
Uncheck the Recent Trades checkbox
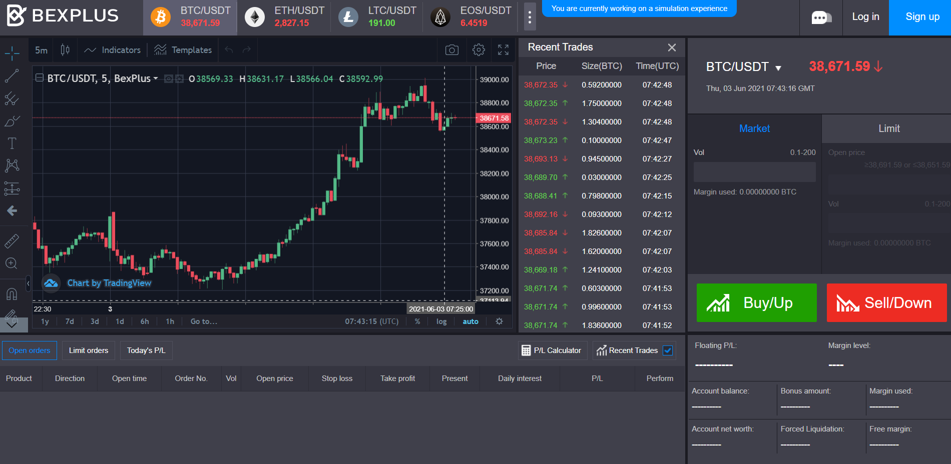668,350
